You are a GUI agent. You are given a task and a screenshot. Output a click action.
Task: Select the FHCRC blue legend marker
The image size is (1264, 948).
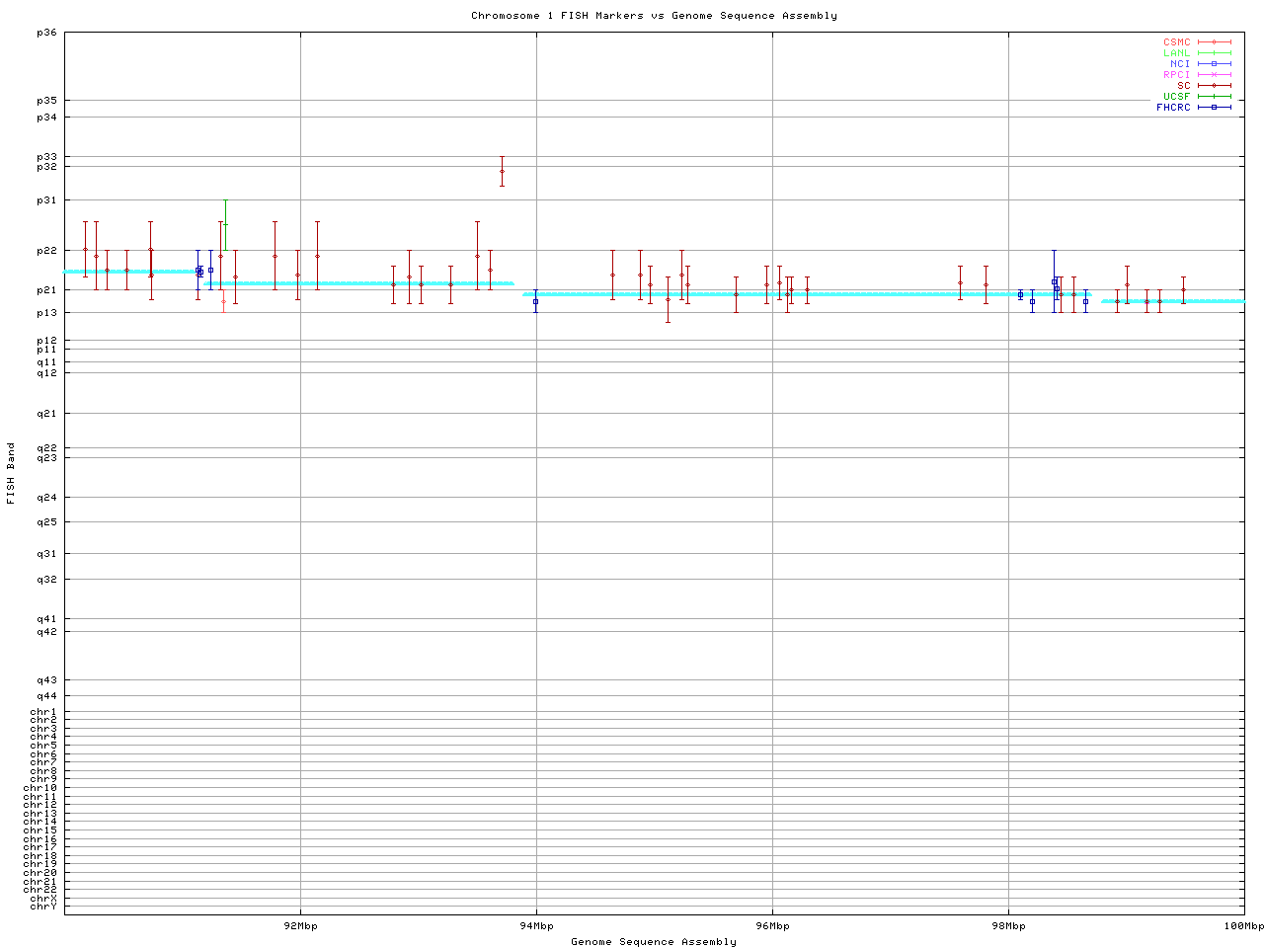click(1214, 108)
